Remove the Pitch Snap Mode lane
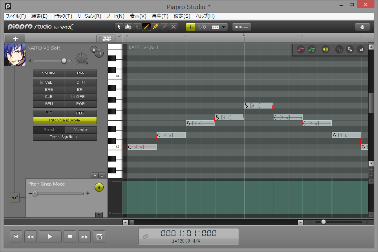Viewport: 378px width, 252px height. (99, 215)
